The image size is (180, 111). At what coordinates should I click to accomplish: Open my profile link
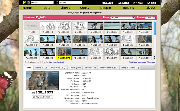pos(84,13)
